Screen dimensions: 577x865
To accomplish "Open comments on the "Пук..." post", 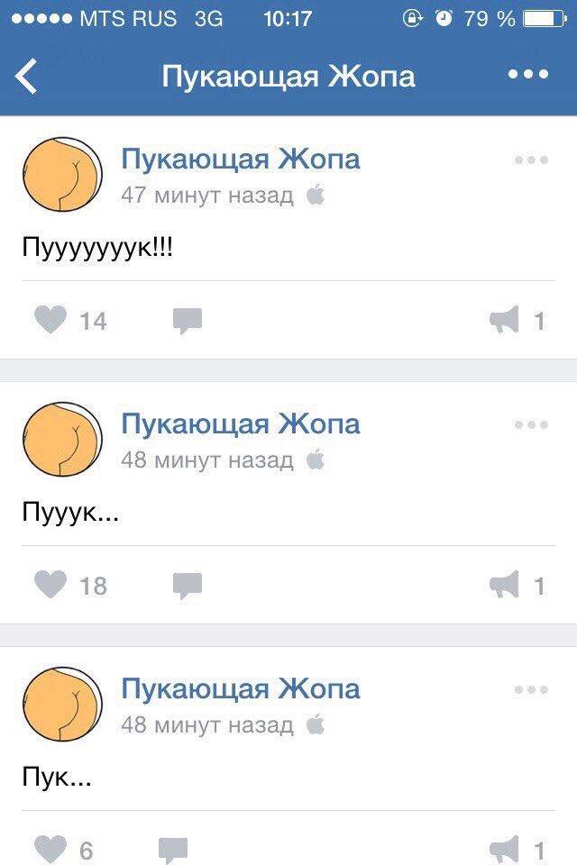I will (173, 851).
